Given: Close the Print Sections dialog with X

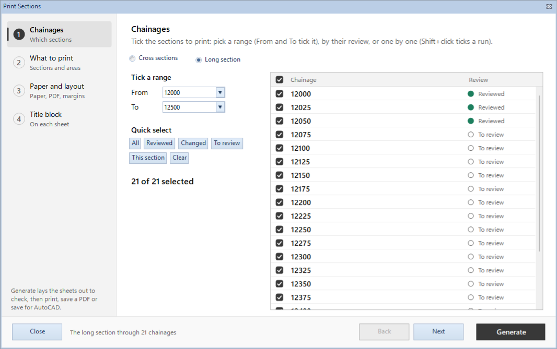Looking at the screenshot, I should coord(549,6).
